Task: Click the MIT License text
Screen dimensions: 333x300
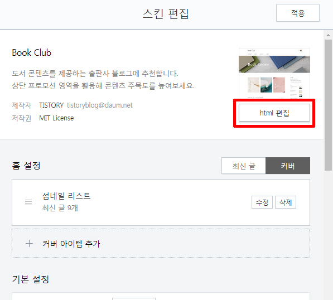Action: (x=56, y=118)
